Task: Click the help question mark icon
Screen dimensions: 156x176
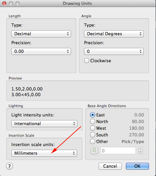Action: 9,166
